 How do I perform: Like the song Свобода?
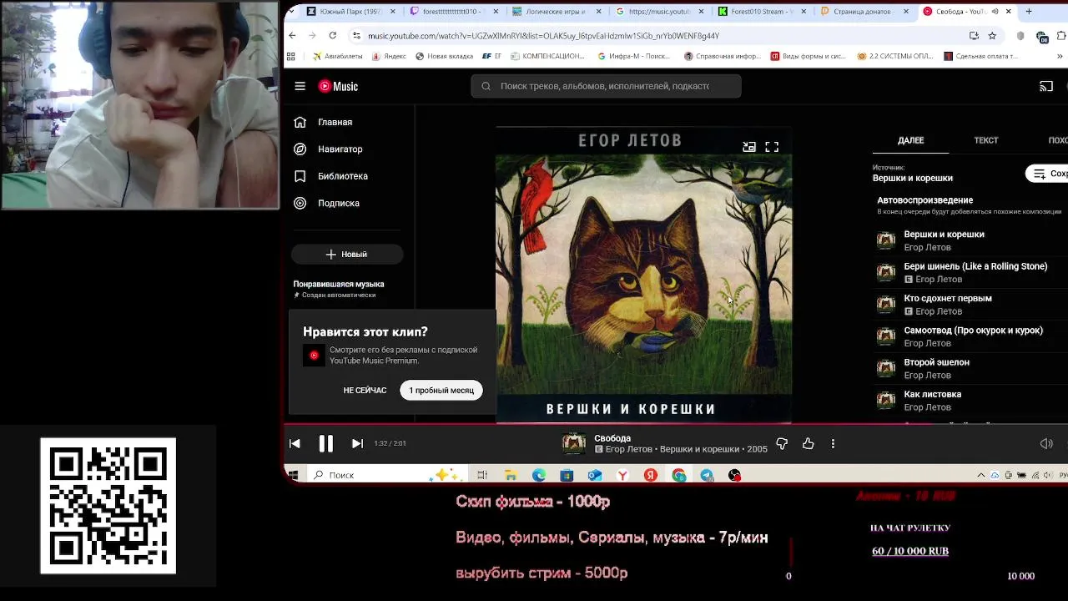[808, 444]
